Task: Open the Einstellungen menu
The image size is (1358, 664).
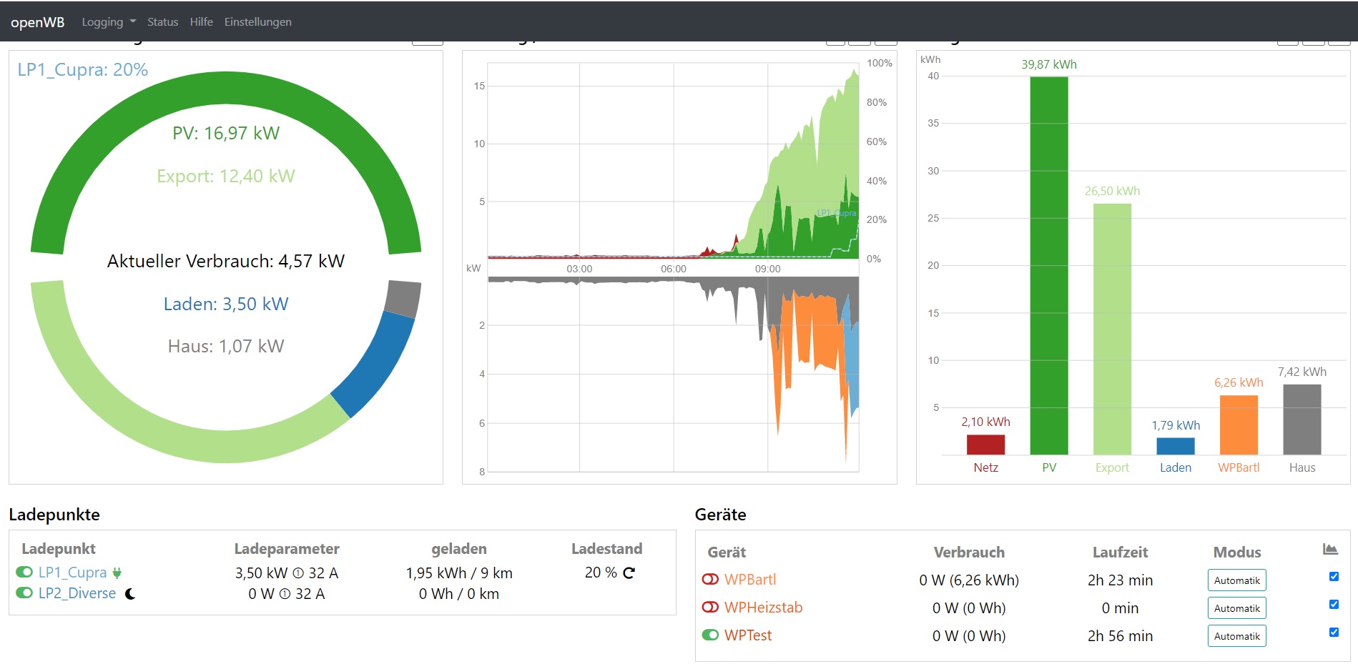Action: (257, 22)
